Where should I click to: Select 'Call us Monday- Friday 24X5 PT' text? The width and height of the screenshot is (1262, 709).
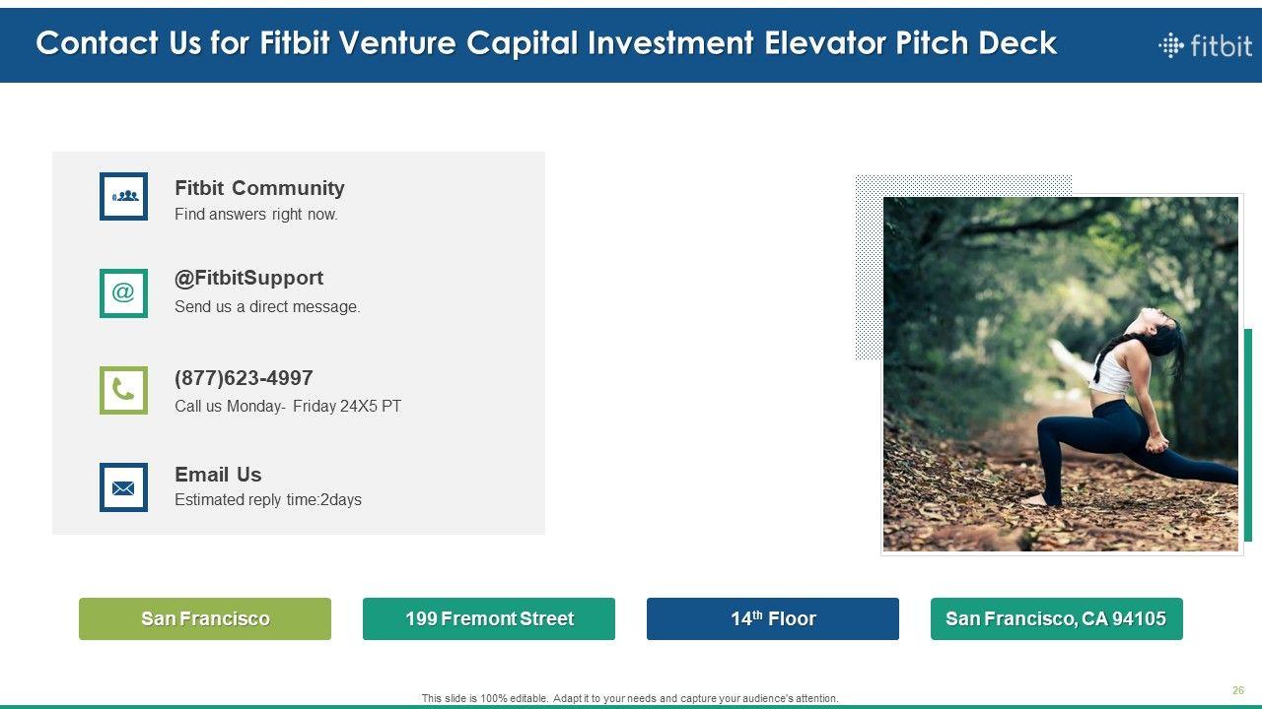(288, 406)
